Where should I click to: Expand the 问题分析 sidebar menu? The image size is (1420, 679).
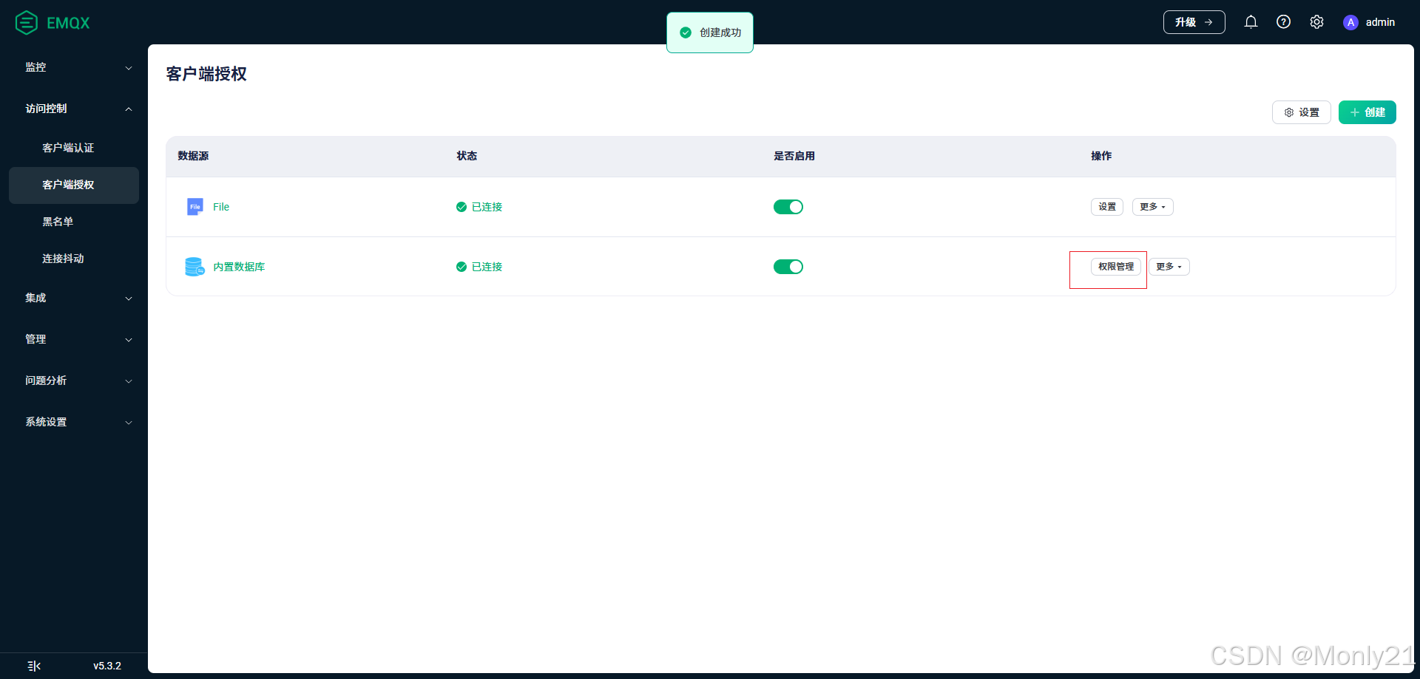coord(74,381)
